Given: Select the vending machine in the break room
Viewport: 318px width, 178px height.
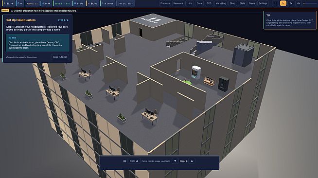Looking at the screenshot, I should pos(196,72).
